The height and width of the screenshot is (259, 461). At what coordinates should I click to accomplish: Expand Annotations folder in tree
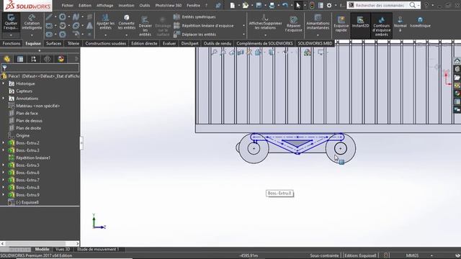[3, 99]
